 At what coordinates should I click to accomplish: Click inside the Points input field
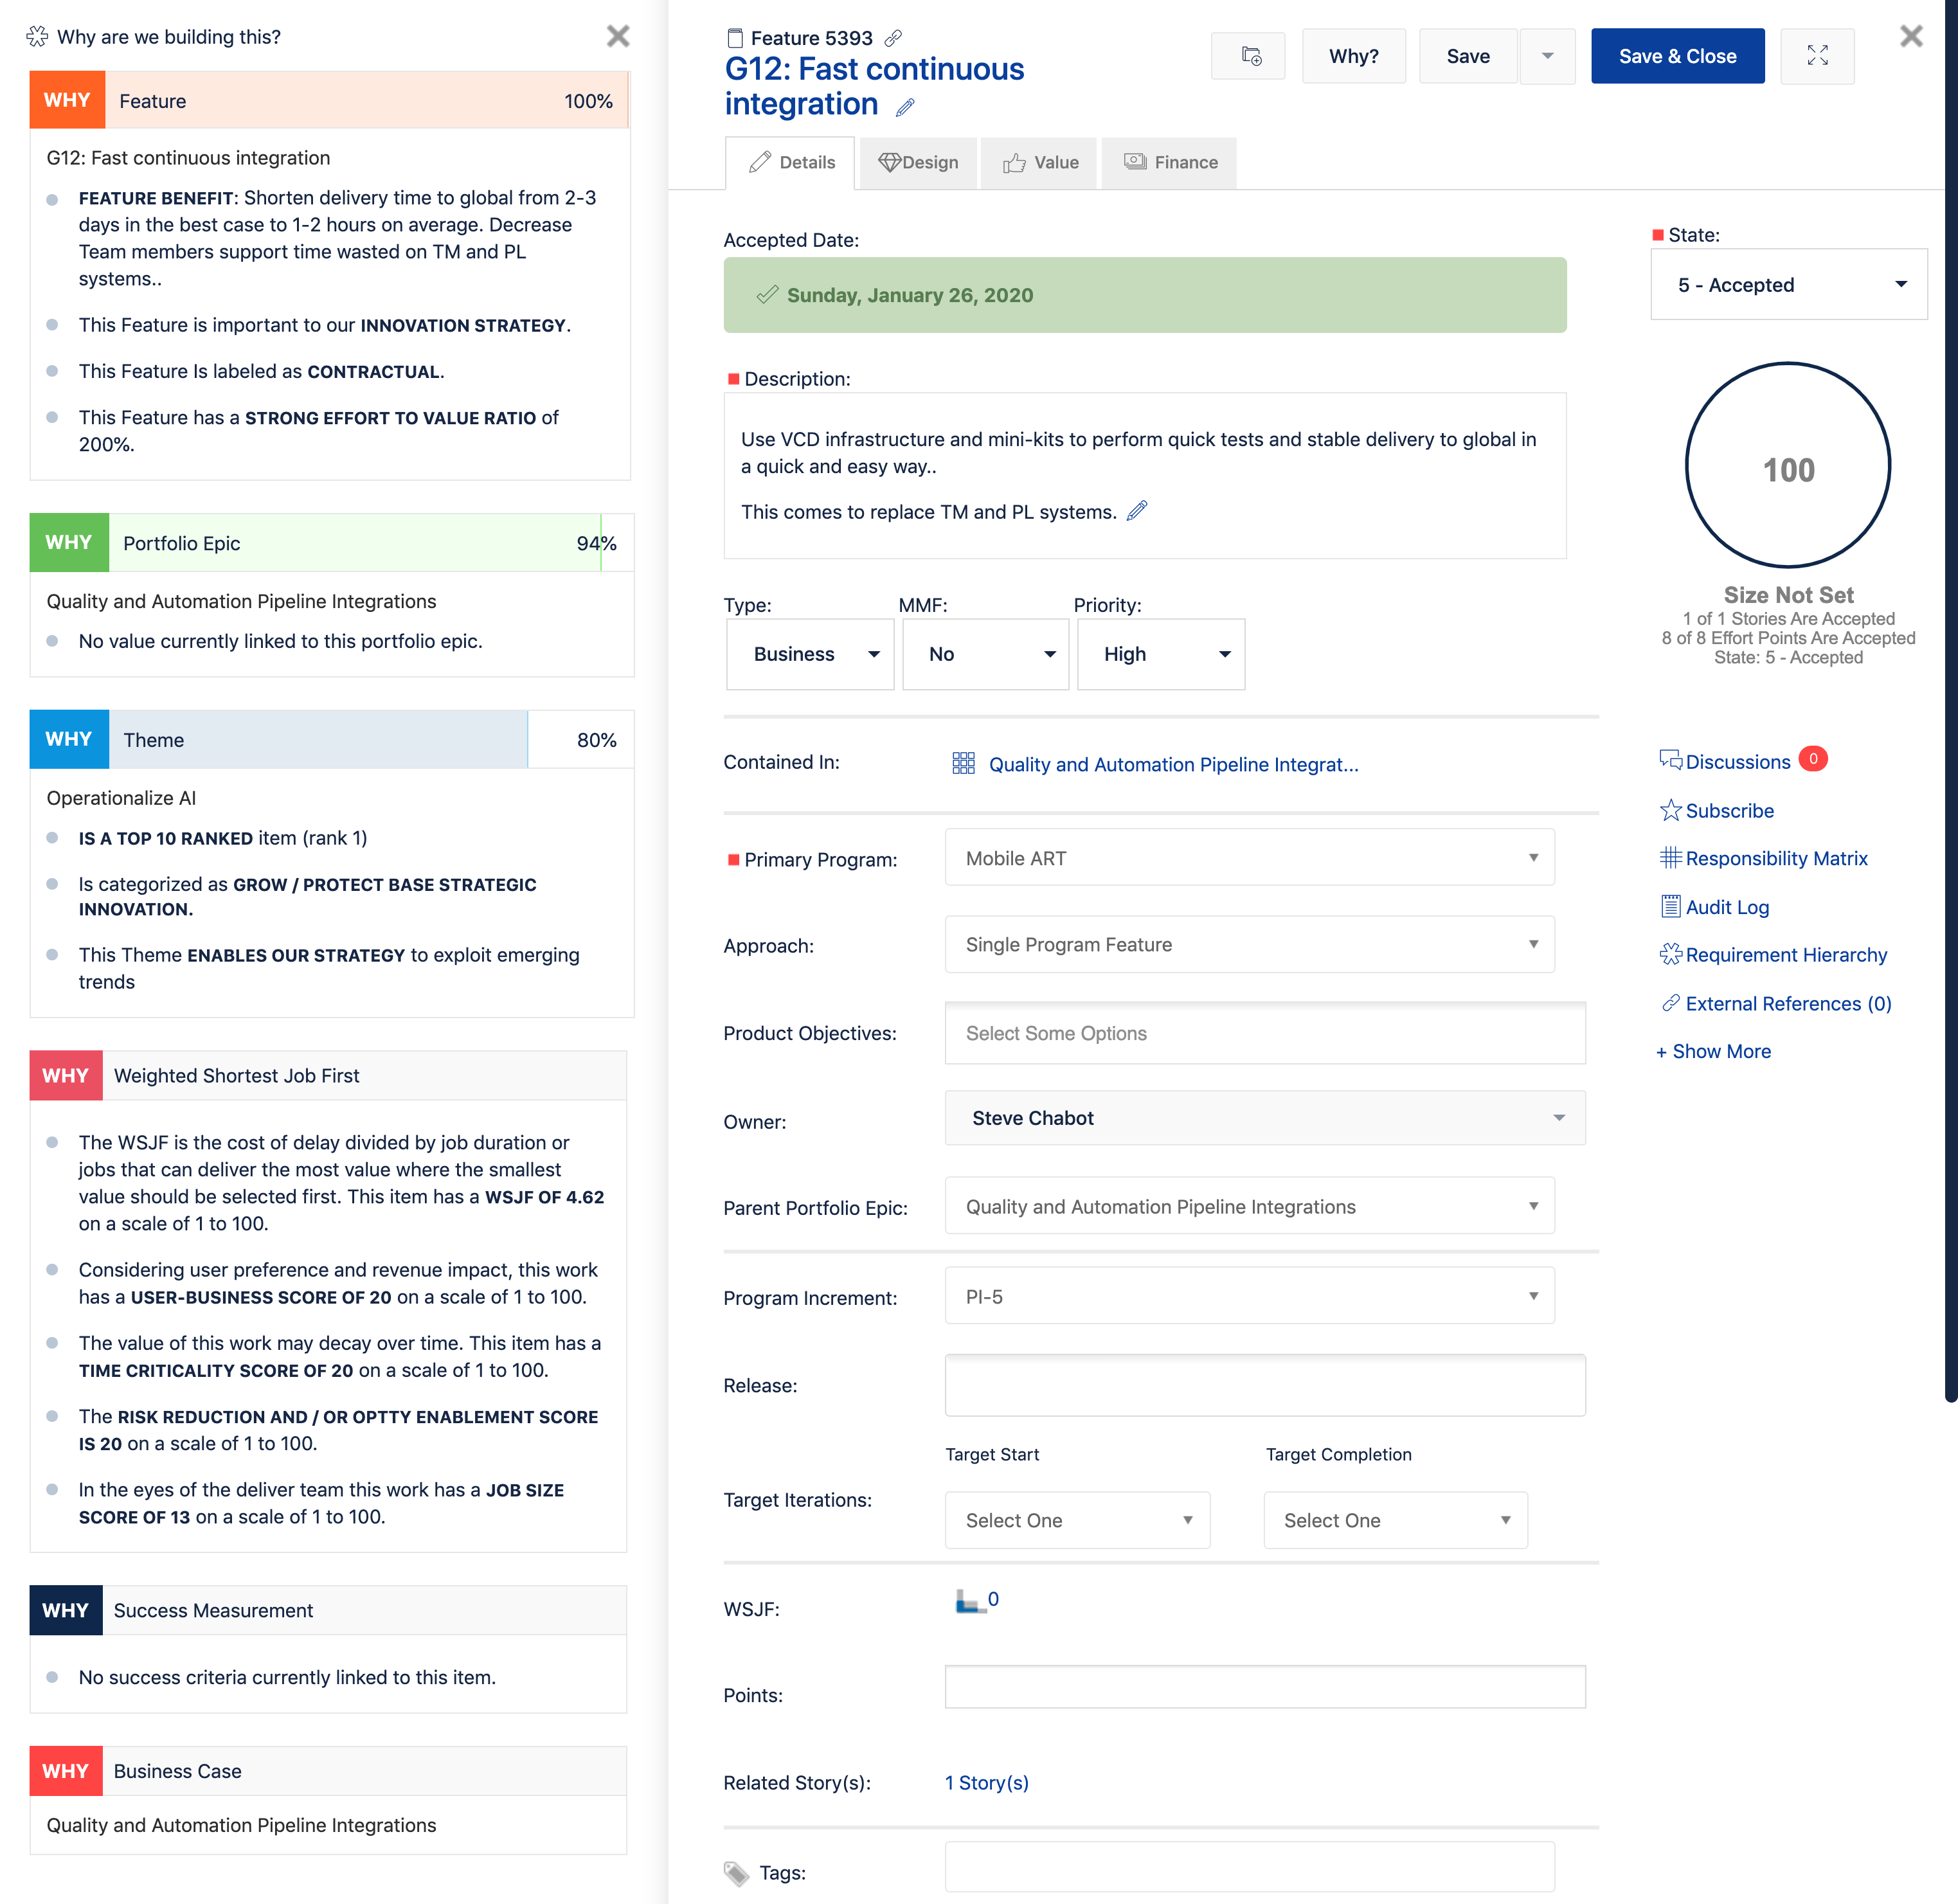(x=1264, y=1687)
